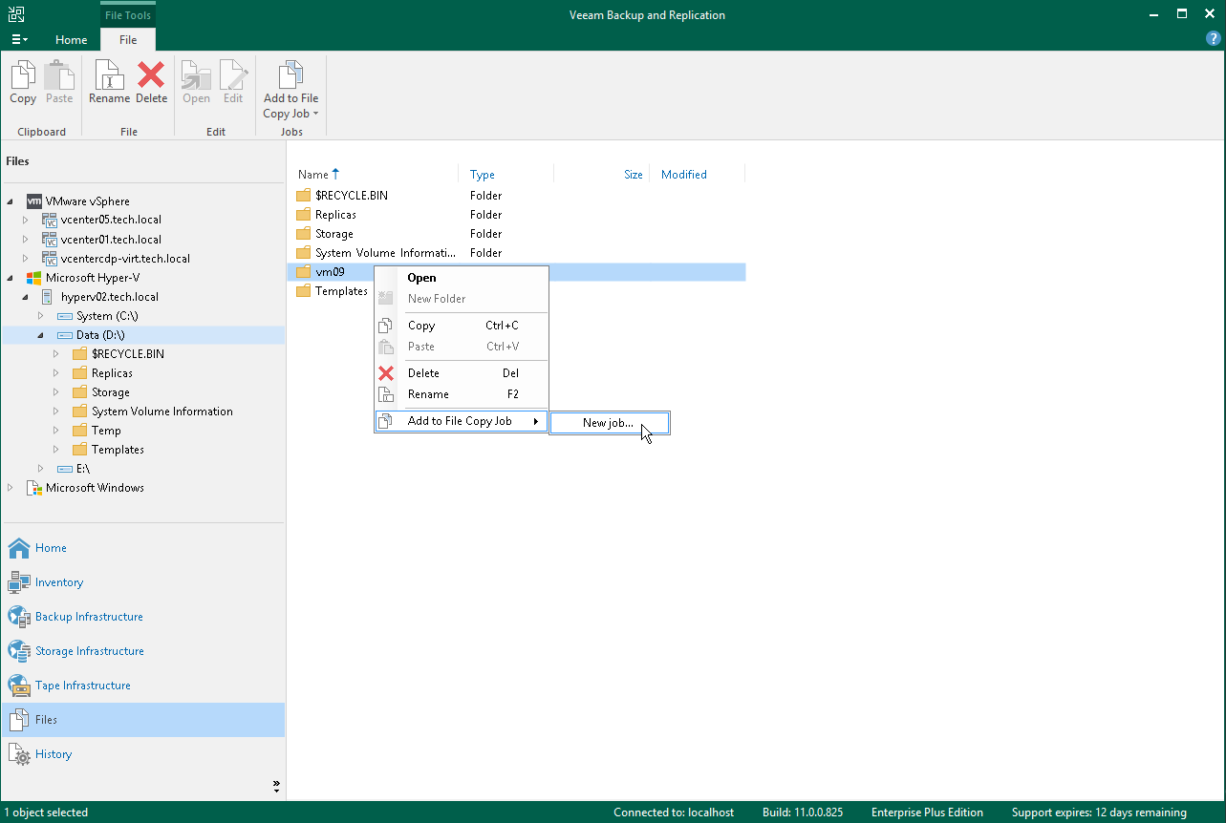
Task: Click the help question mark icon
Action: coord(1214,39)
